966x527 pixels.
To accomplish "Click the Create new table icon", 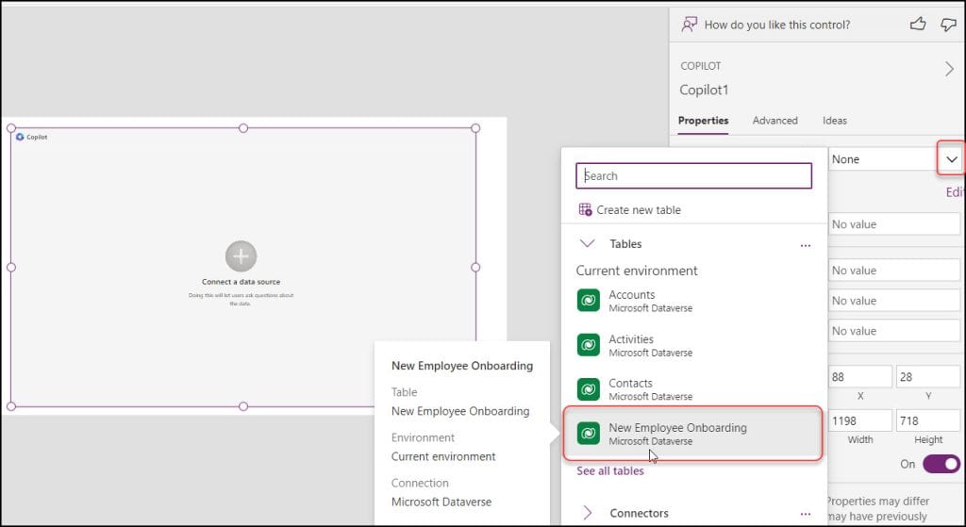I will click(585, 209).
